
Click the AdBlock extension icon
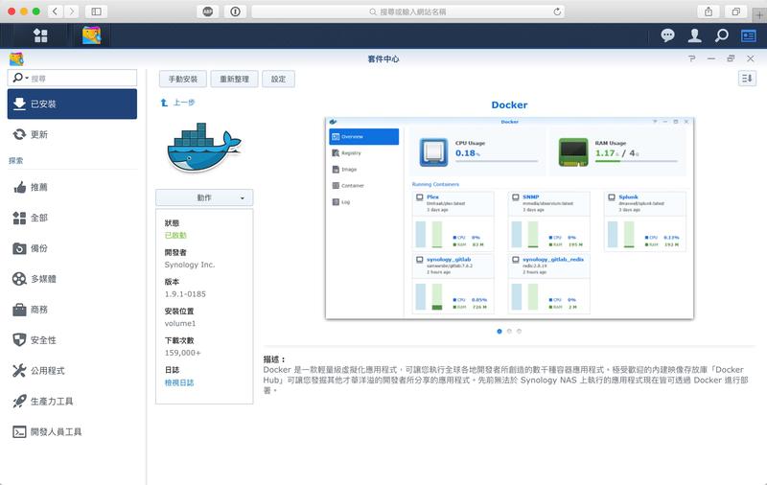tap(208, 12)
